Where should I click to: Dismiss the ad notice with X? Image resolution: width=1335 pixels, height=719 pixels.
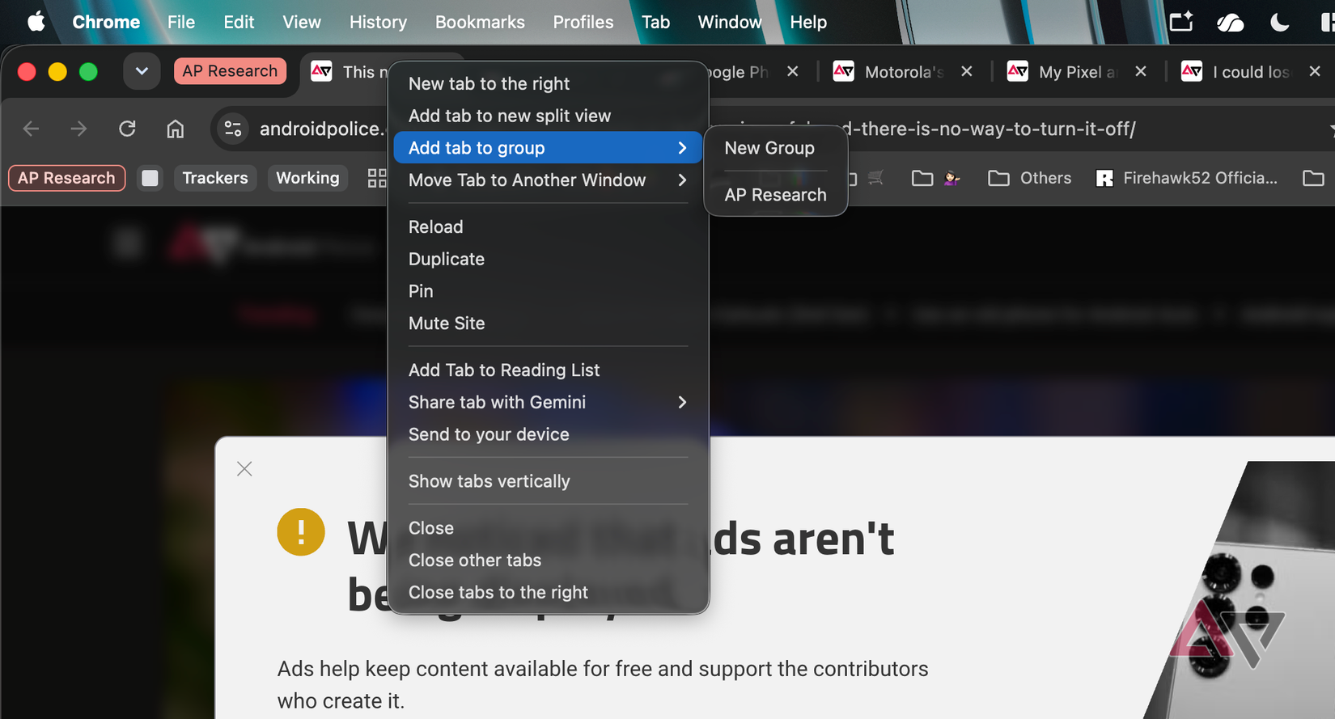click(x=244, y=469)
